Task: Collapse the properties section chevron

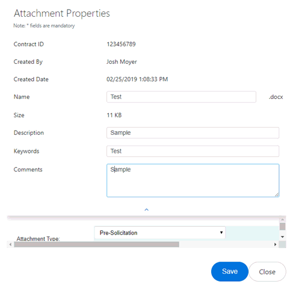Action: pos(146,209)
